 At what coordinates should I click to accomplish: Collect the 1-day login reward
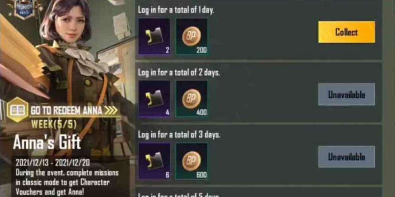[347, 32]
